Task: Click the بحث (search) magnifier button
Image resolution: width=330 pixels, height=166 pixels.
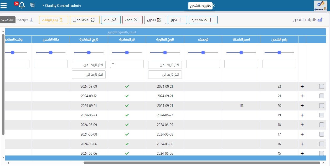Action: coord(111,20)
